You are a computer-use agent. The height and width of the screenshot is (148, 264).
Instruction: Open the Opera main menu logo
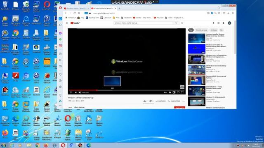coord(60,8)
